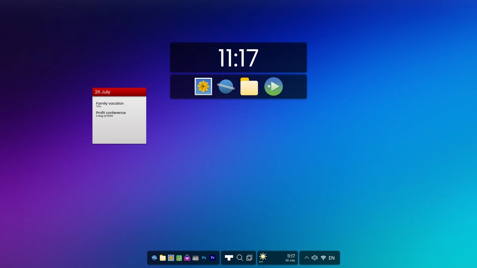The width and height of the screenshot is (477, 268).
Task: Toggle the Wi-Fi connection
Action: [x=324, y=258]
